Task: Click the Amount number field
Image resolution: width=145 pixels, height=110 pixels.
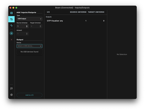Action: (x=23, y=34)
